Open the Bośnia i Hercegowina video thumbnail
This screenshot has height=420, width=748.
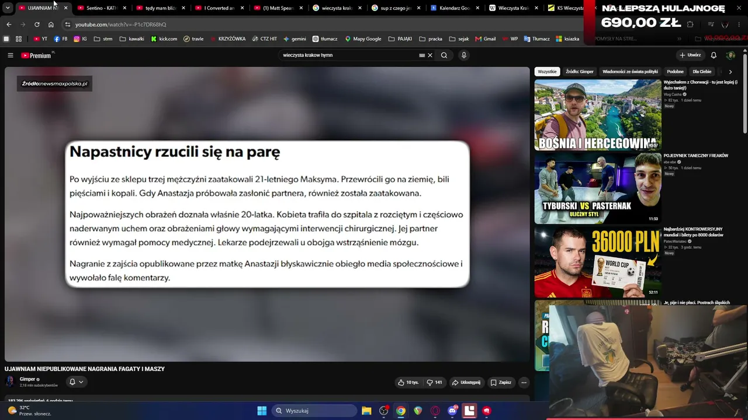coord(598,115)
